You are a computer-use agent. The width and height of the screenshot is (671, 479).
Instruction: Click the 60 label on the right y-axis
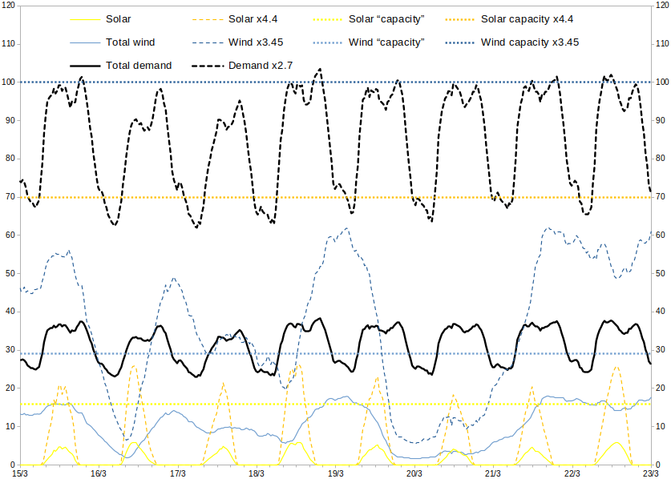662,235
